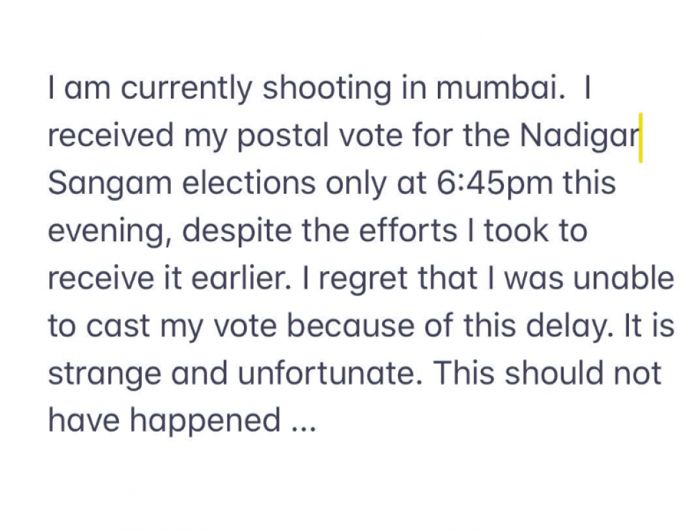Tap the word "elections" in third line
This screenshot has height=531, width=695.
pyautogui.click(x=249, y=182)
